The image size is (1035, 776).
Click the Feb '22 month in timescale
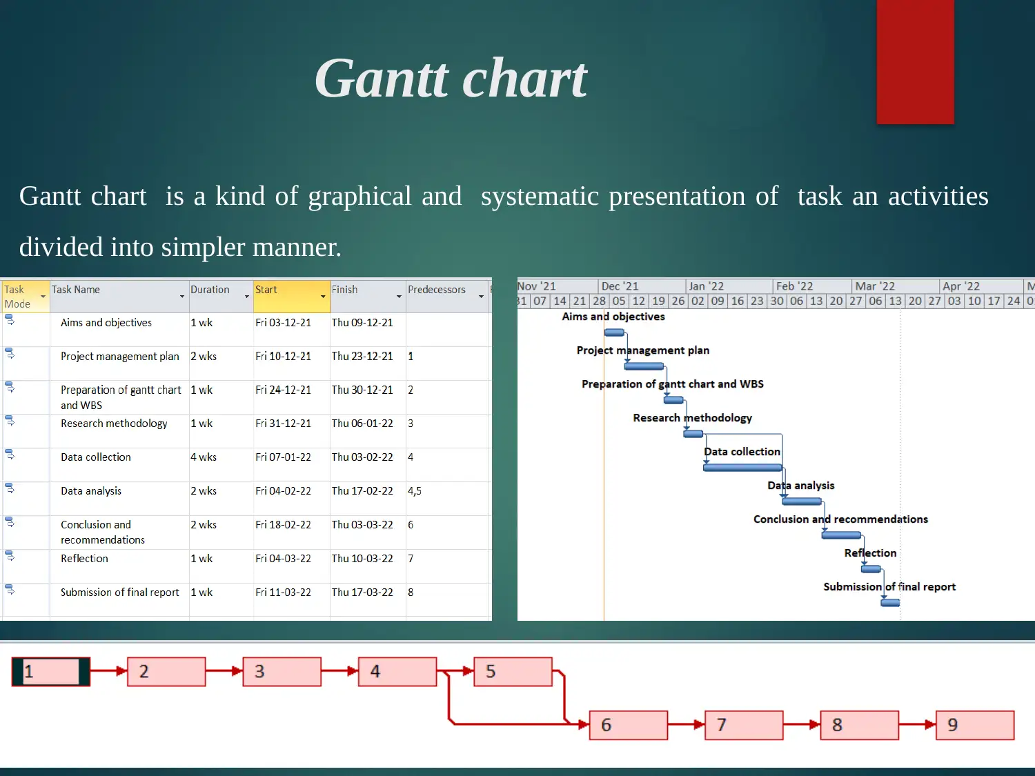click(x=812, y=286)
